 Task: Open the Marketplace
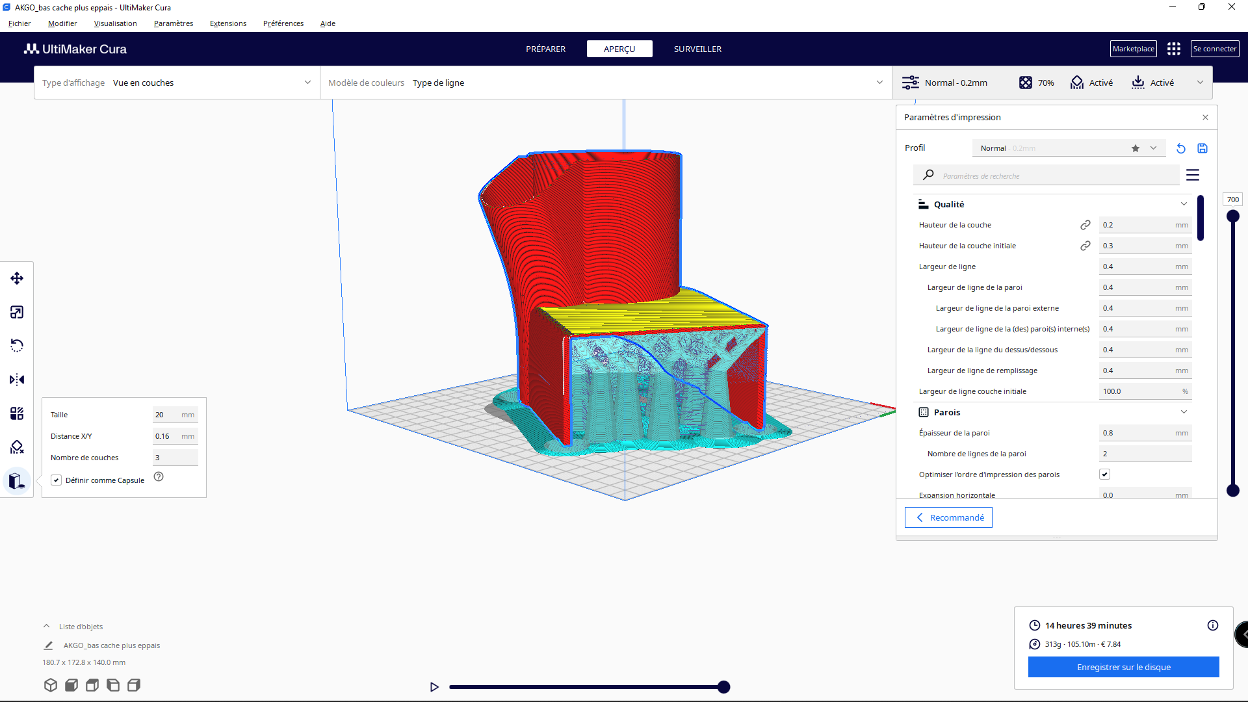1134,49
